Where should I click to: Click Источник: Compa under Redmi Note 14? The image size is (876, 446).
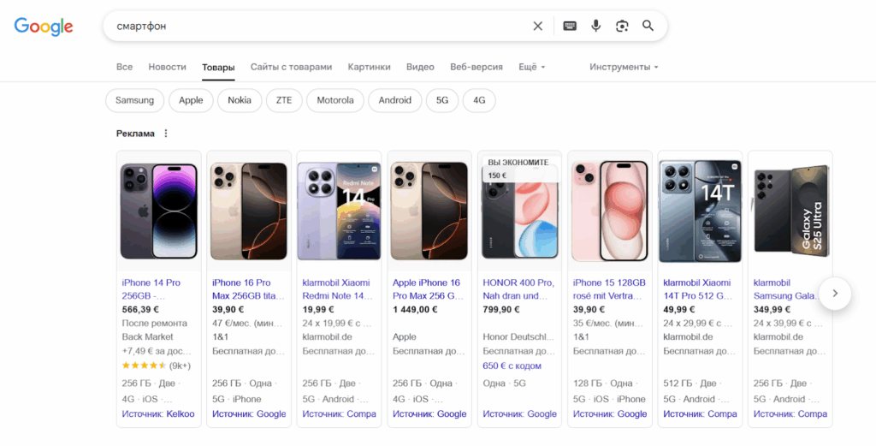click(339, 414)
